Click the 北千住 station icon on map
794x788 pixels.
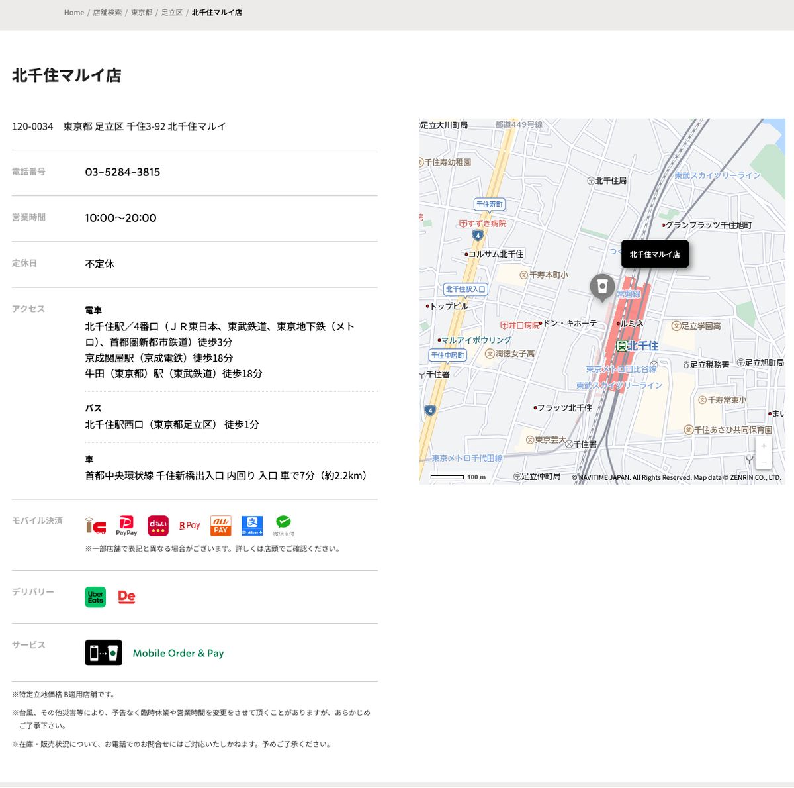pos(621,346)
